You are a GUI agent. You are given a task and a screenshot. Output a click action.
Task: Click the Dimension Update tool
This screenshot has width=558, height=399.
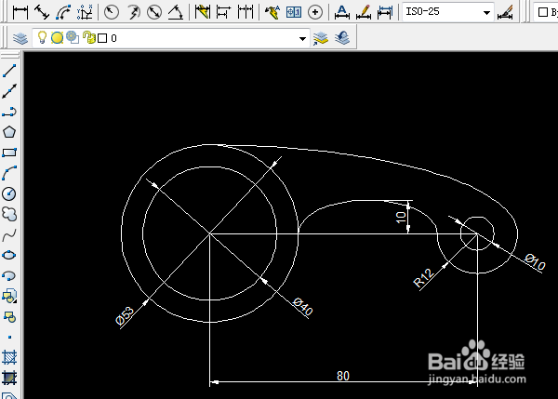tap(385, 12)
